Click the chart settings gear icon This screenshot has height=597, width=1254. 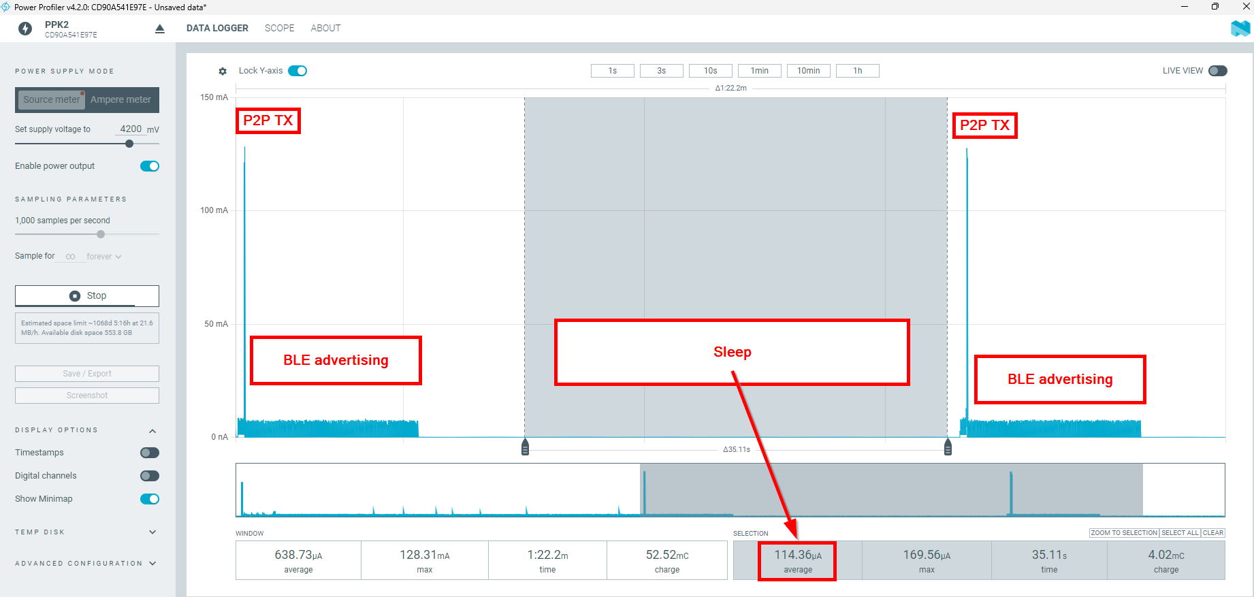(223, 71)
